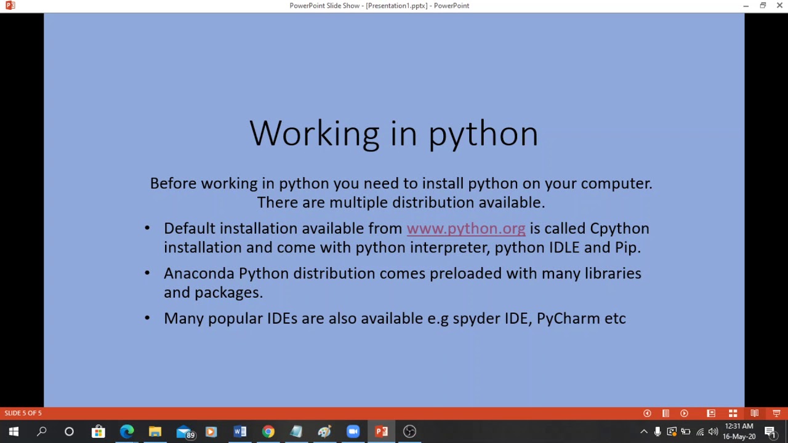Restore down the PowerPoint window
This screenshot has width=788, height=443.
click(x=763, y=6)
